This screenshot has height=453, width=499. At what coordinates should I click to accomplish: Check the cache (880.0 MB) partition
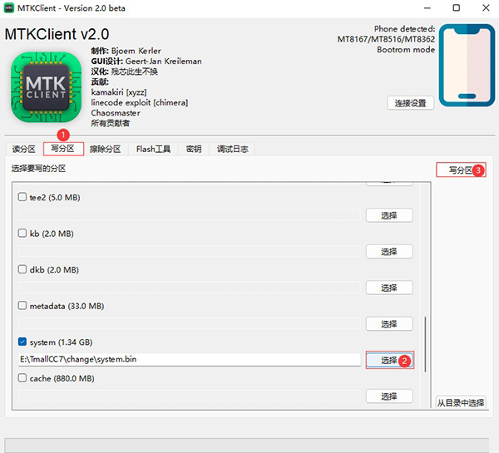click(x=22, y=378)
